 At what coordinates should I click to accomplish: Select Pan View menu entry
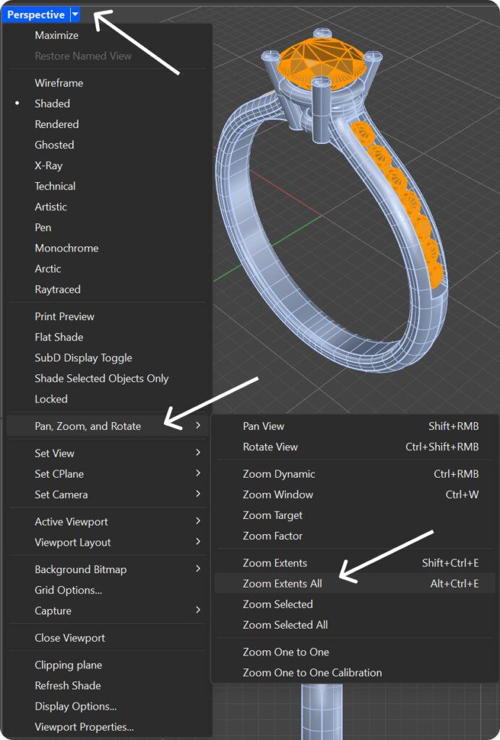[x=264, y=426]
